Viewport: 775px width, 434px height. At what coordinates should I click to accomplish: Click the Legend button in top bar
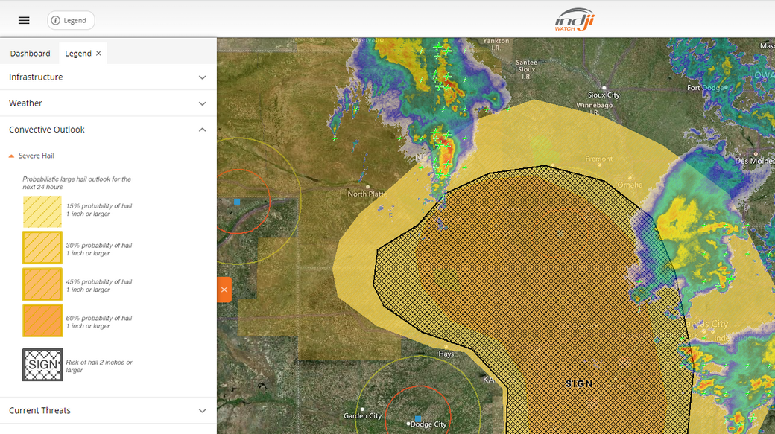(x=71, y=20)
